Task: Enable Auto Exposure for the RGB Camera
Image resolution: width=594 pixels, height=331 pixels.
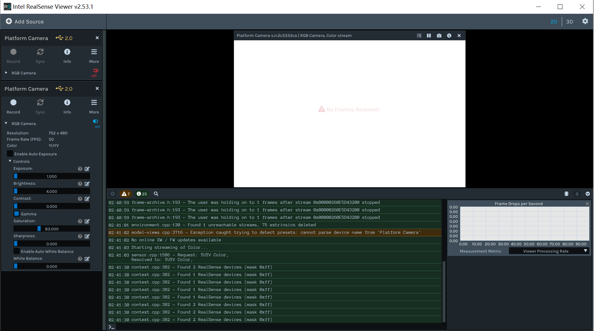Action: [10, 153]
